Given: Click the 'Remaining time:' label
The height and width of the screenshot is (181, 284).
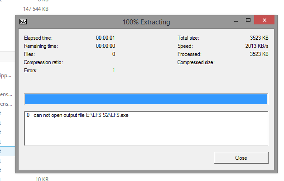Looking at the screenshot, I should [x=41, y=46].
